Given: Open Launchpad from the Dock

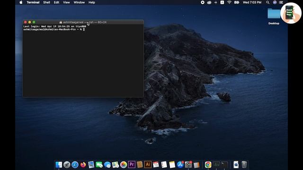Looking at the screenshot, I should click(x=67, y=165).
